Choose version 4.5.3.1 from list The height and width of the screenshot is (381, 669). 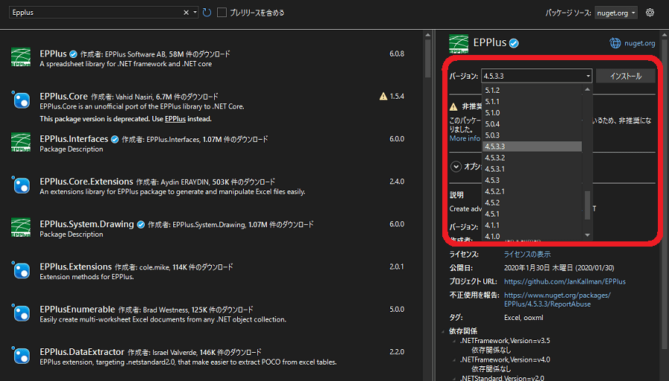coord(532,169)
